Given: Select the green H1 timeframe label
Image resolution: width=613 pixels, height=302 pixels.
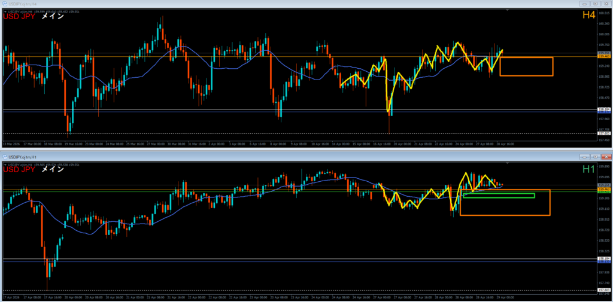Looking at the screenshot, I should [588, 168].
